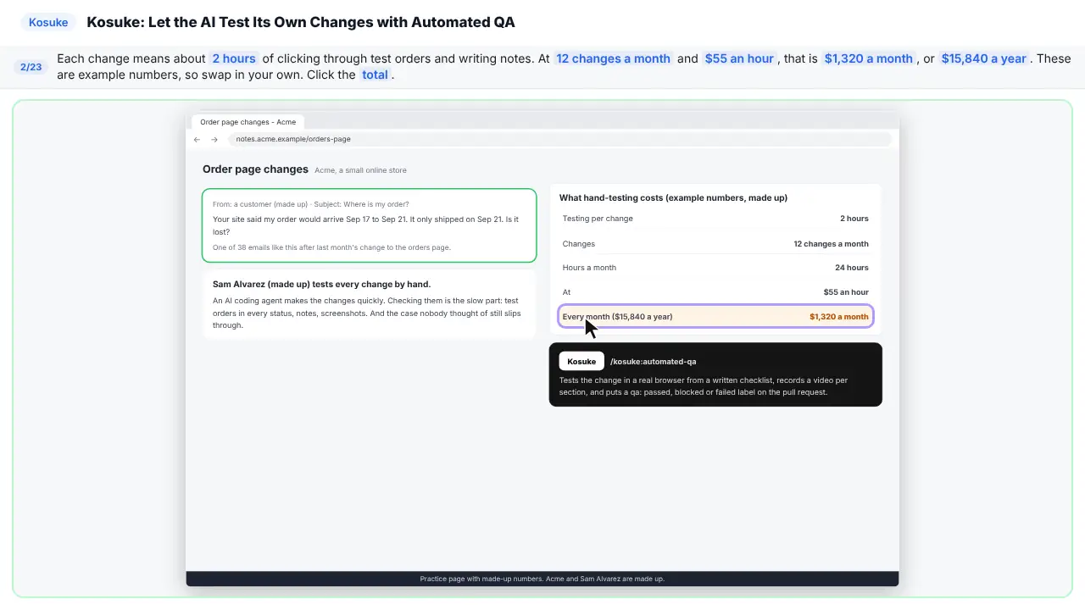Click the highlighted 'Every month ($15,840 a year)' total row
The width and height of the screenshot is (1085, 610).
pyautogui.click(x=715, y=317)
